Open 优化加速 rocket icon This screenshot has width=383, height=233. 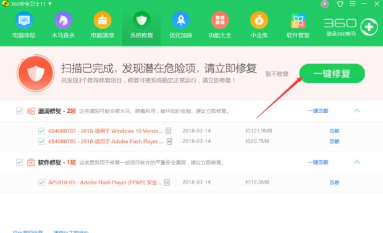181,20
